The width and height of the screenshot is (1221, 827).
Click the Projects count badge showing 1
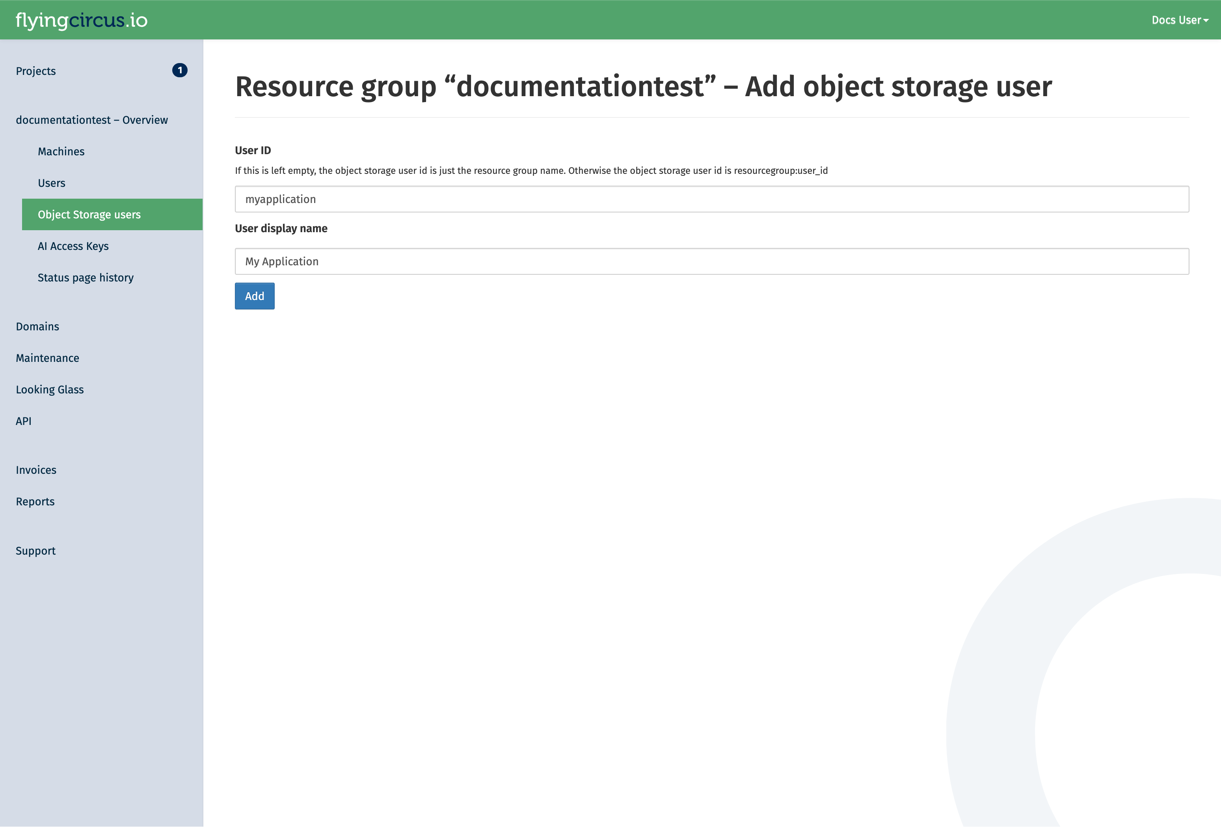click(180, 71)
